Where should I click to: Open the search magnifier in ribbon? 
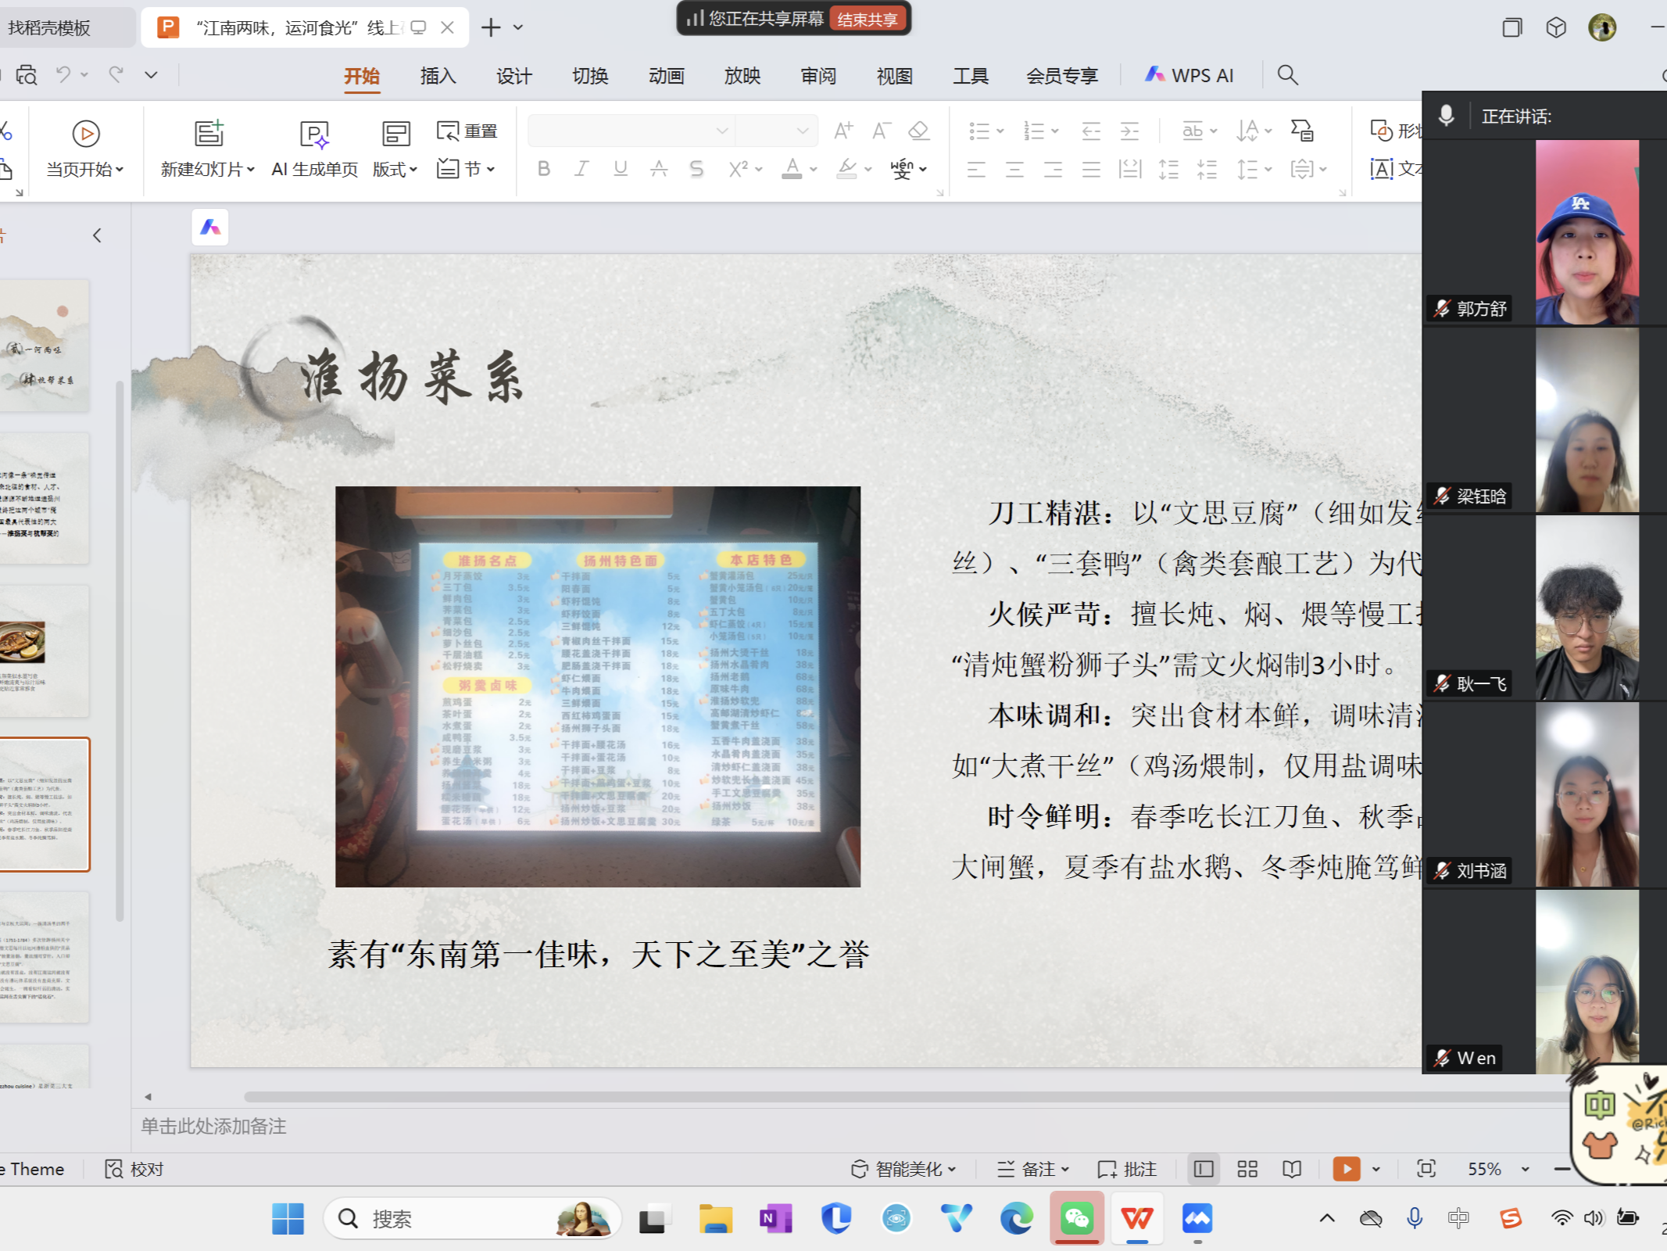(x=1287, y=75)
